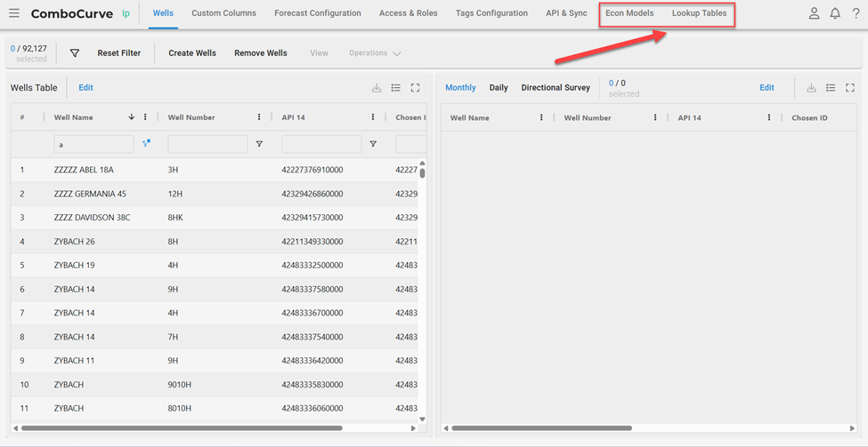Open the notifications bell
868x447 pixels.
click(x=835, y=13)
